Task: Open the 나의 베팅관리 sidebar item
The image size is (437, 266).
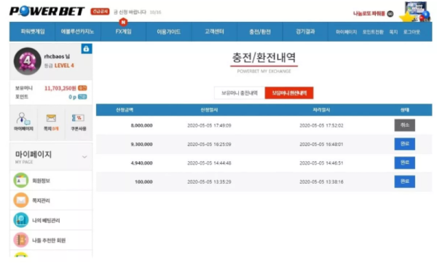Action: tap(51, 220)
